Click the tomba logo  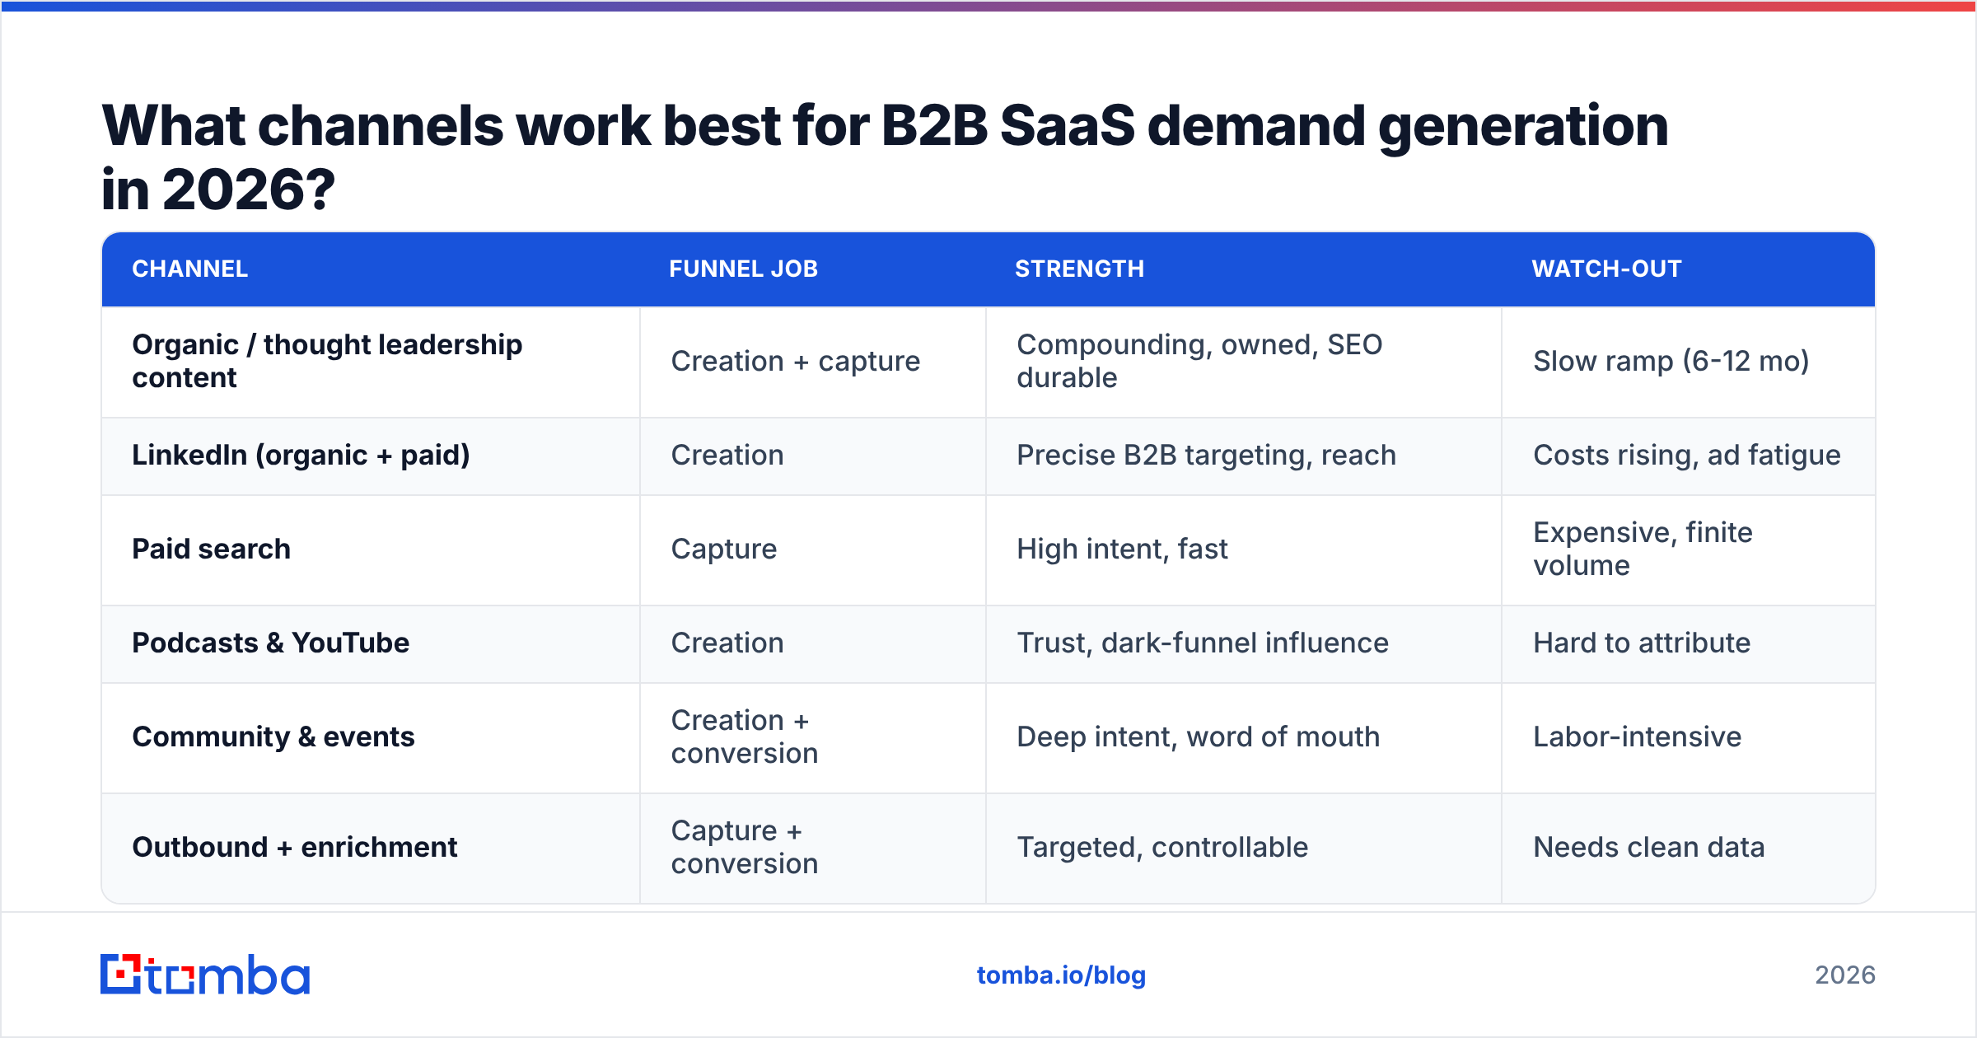click(x=205, y=975)
